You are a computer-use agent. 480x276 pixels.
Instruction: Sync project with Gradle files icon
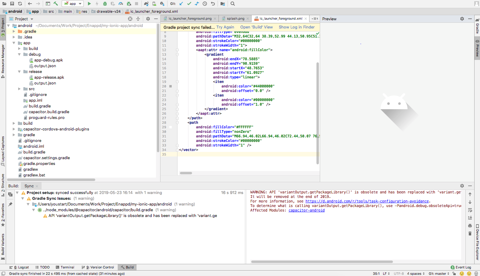pos(146,4)
